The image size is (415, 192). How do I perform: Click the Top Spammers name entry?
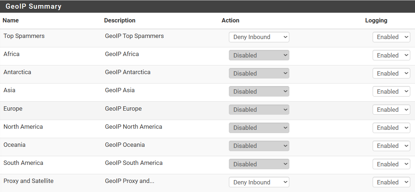click(24, 36)
